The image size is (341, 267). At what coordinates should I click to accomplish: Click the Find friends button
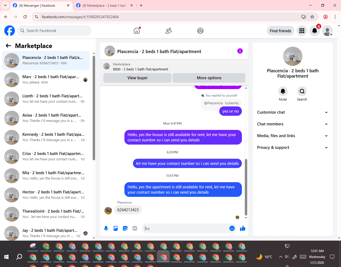pyautogui.click(x=281, y=31)
